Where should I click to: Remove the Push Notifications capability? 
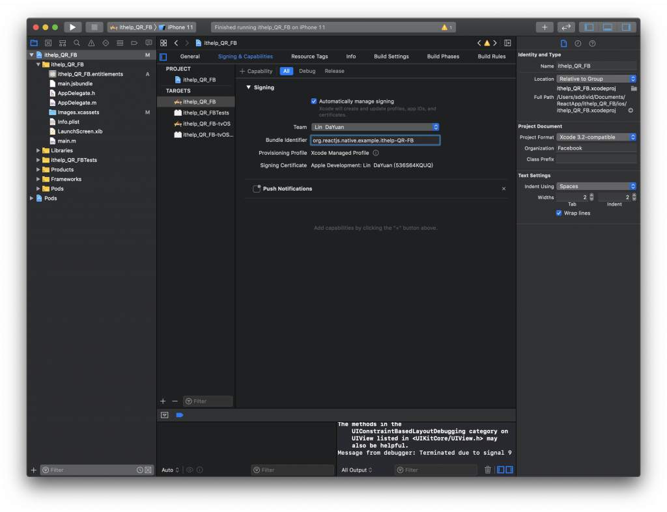tap(504, 189)
